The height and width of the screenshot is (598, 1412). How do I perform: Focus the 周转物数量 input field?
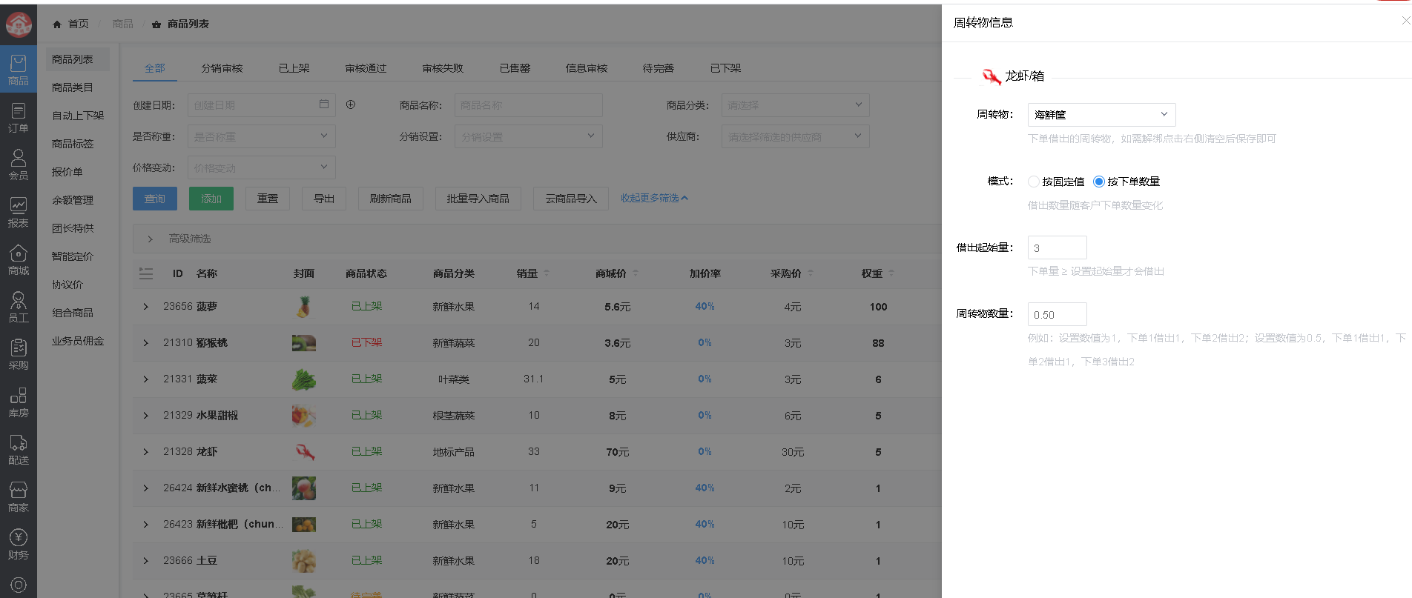click(1057, 314)
